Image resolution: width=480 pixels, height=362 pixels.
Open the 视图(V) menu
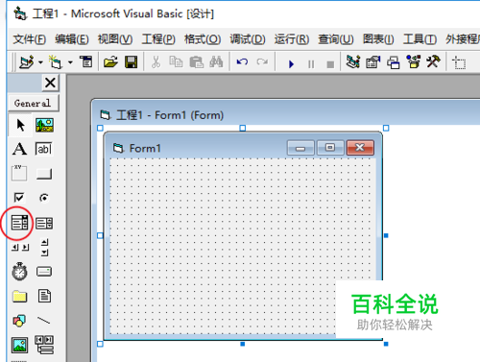click(115, 39)
